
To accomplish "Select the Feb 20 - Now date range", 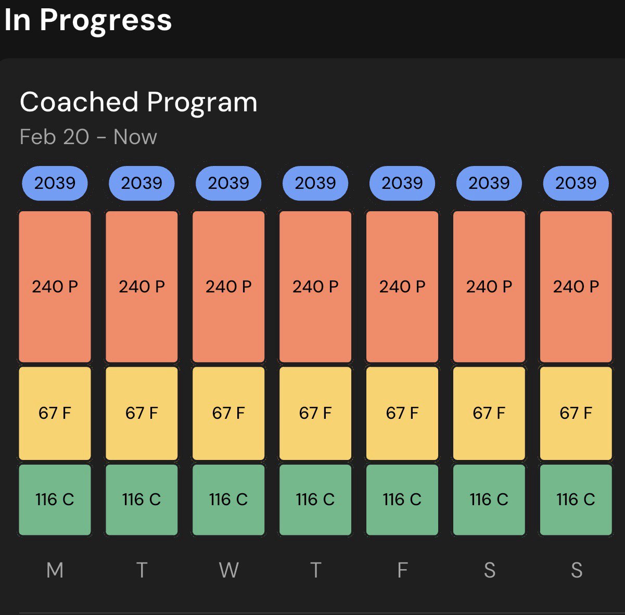I will tap(88, 137).
